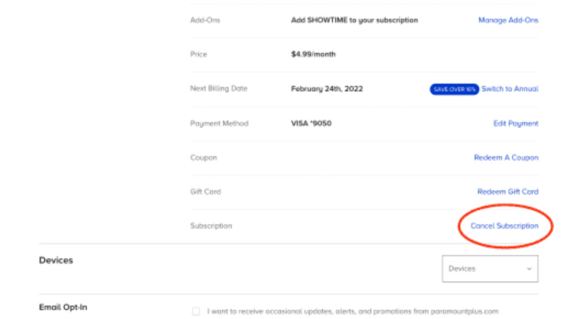Click the SAVE OVER 16% badge
Viewport: 567px width, 319px height.
[x=454, y=89]
